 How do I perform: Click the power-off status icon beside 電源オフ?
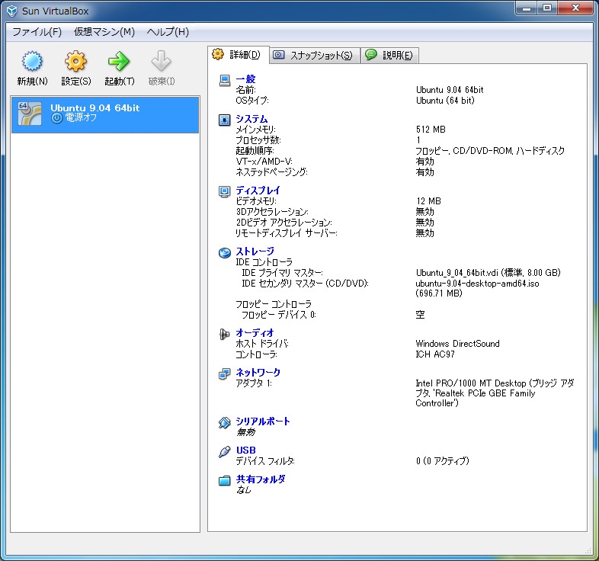(57, 118)
